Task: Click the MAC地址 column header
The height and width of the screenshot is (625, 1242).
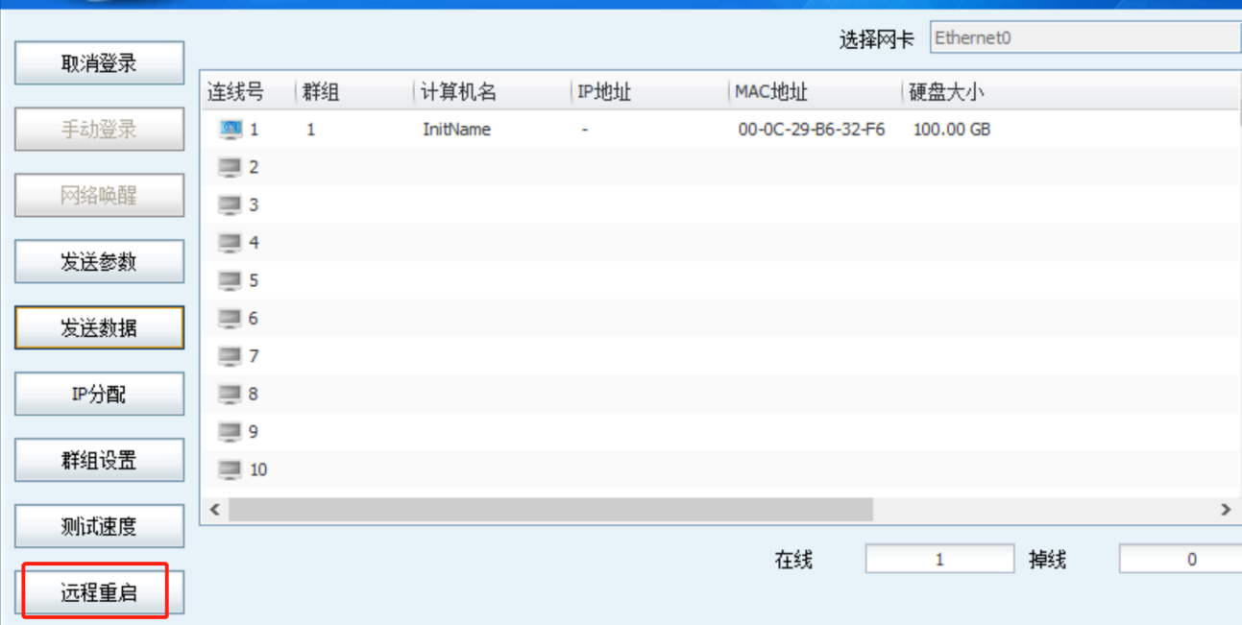Action: [x=771, y=92]
